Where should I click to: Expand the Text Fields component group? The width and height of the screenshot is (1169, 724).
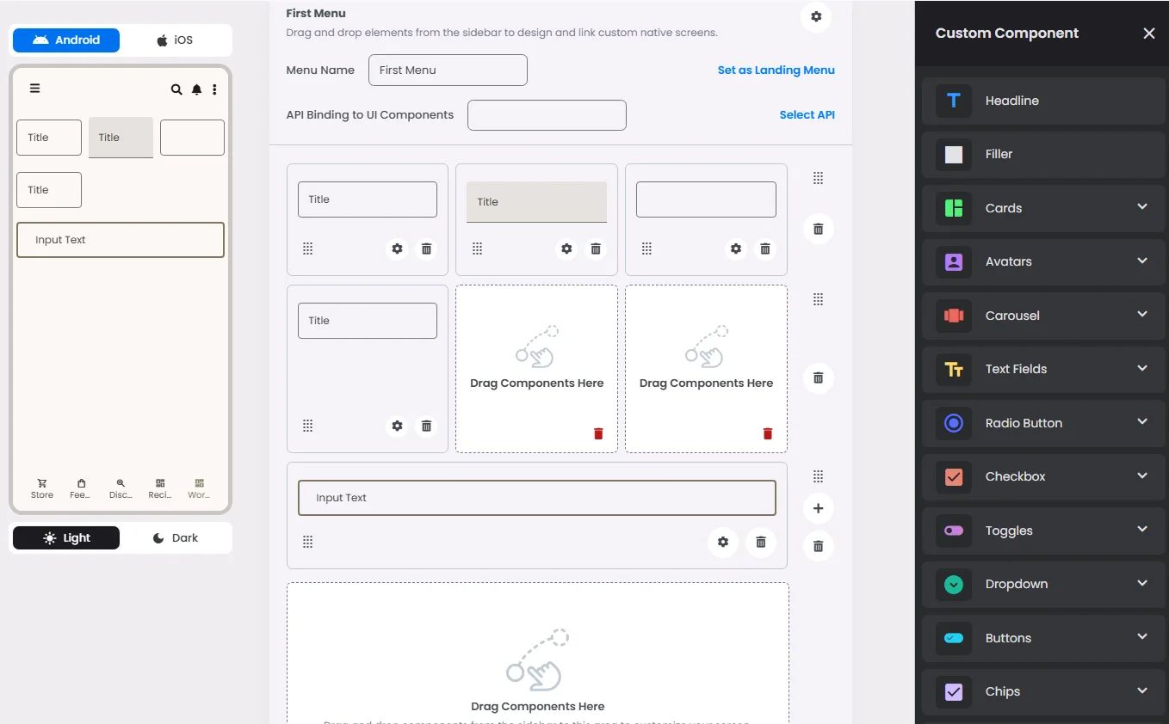(1141, 368)
